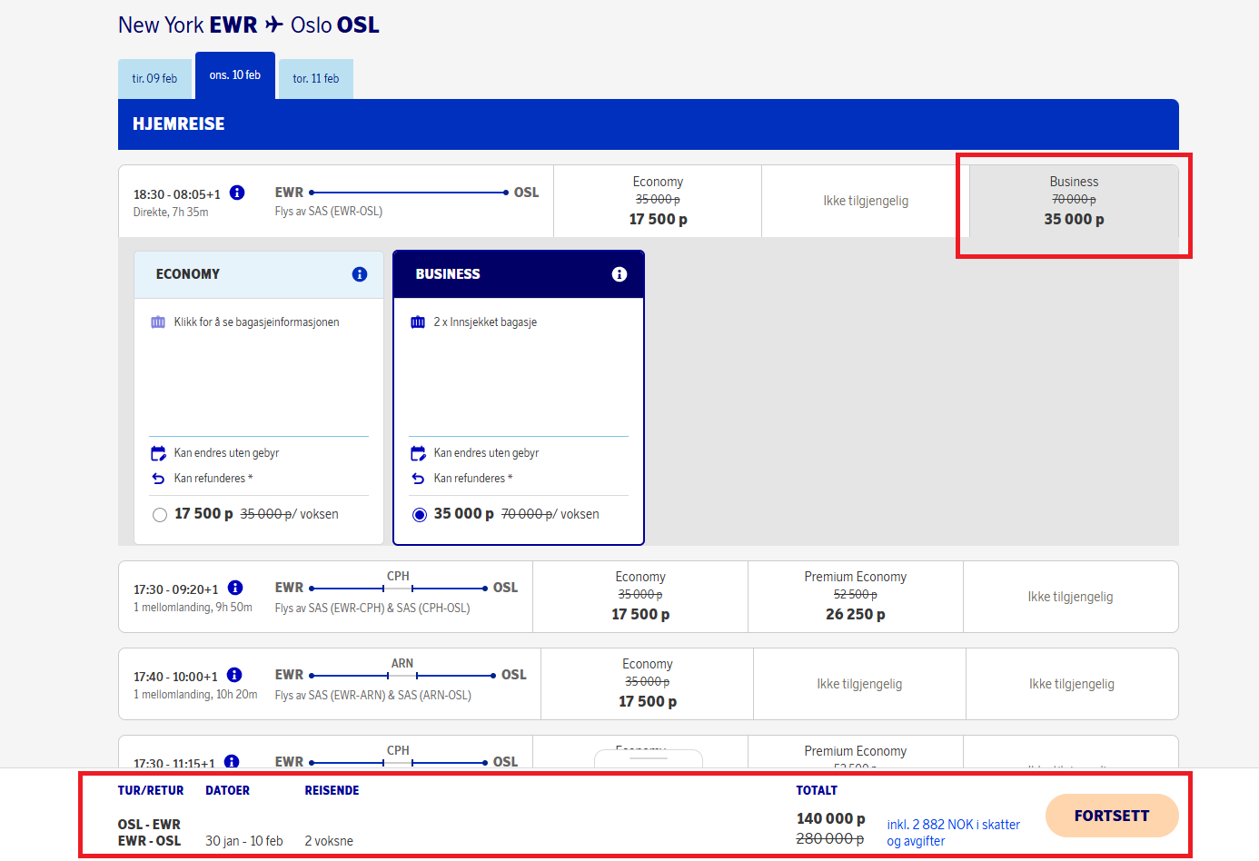
Task: Click the BUSINESS fare card header
Action: (x=519, y=274)
